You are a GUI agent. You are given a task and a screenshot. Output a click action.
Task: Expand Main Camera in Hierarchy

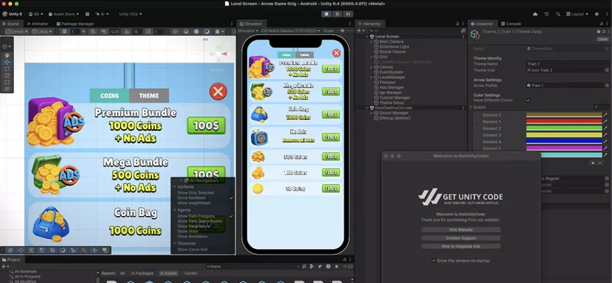[x=372, y=41]
